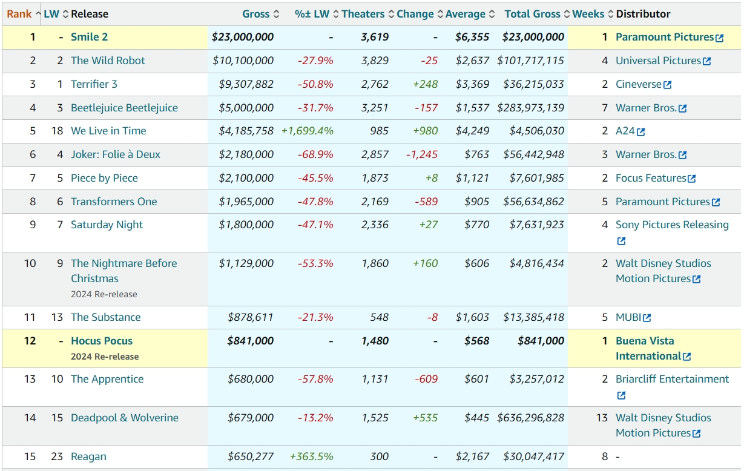Select the -1,245 theater change value
This screenshot has width=744, height=471.
422,154
